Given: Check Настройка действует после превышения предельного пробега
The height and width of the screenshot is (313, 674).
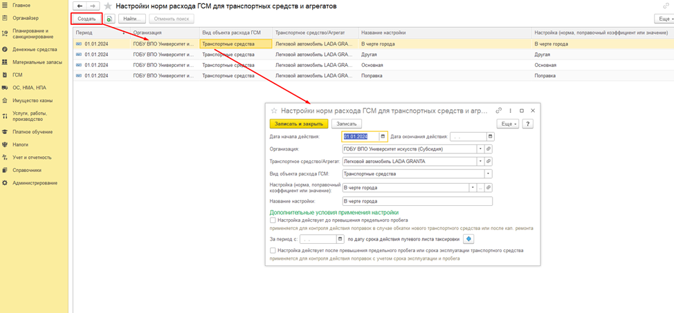Looking at the screenshot, I should point(273,250).
